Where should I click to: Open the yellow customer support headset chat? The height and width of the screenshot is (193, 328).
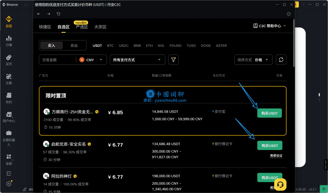click(280, 185)
